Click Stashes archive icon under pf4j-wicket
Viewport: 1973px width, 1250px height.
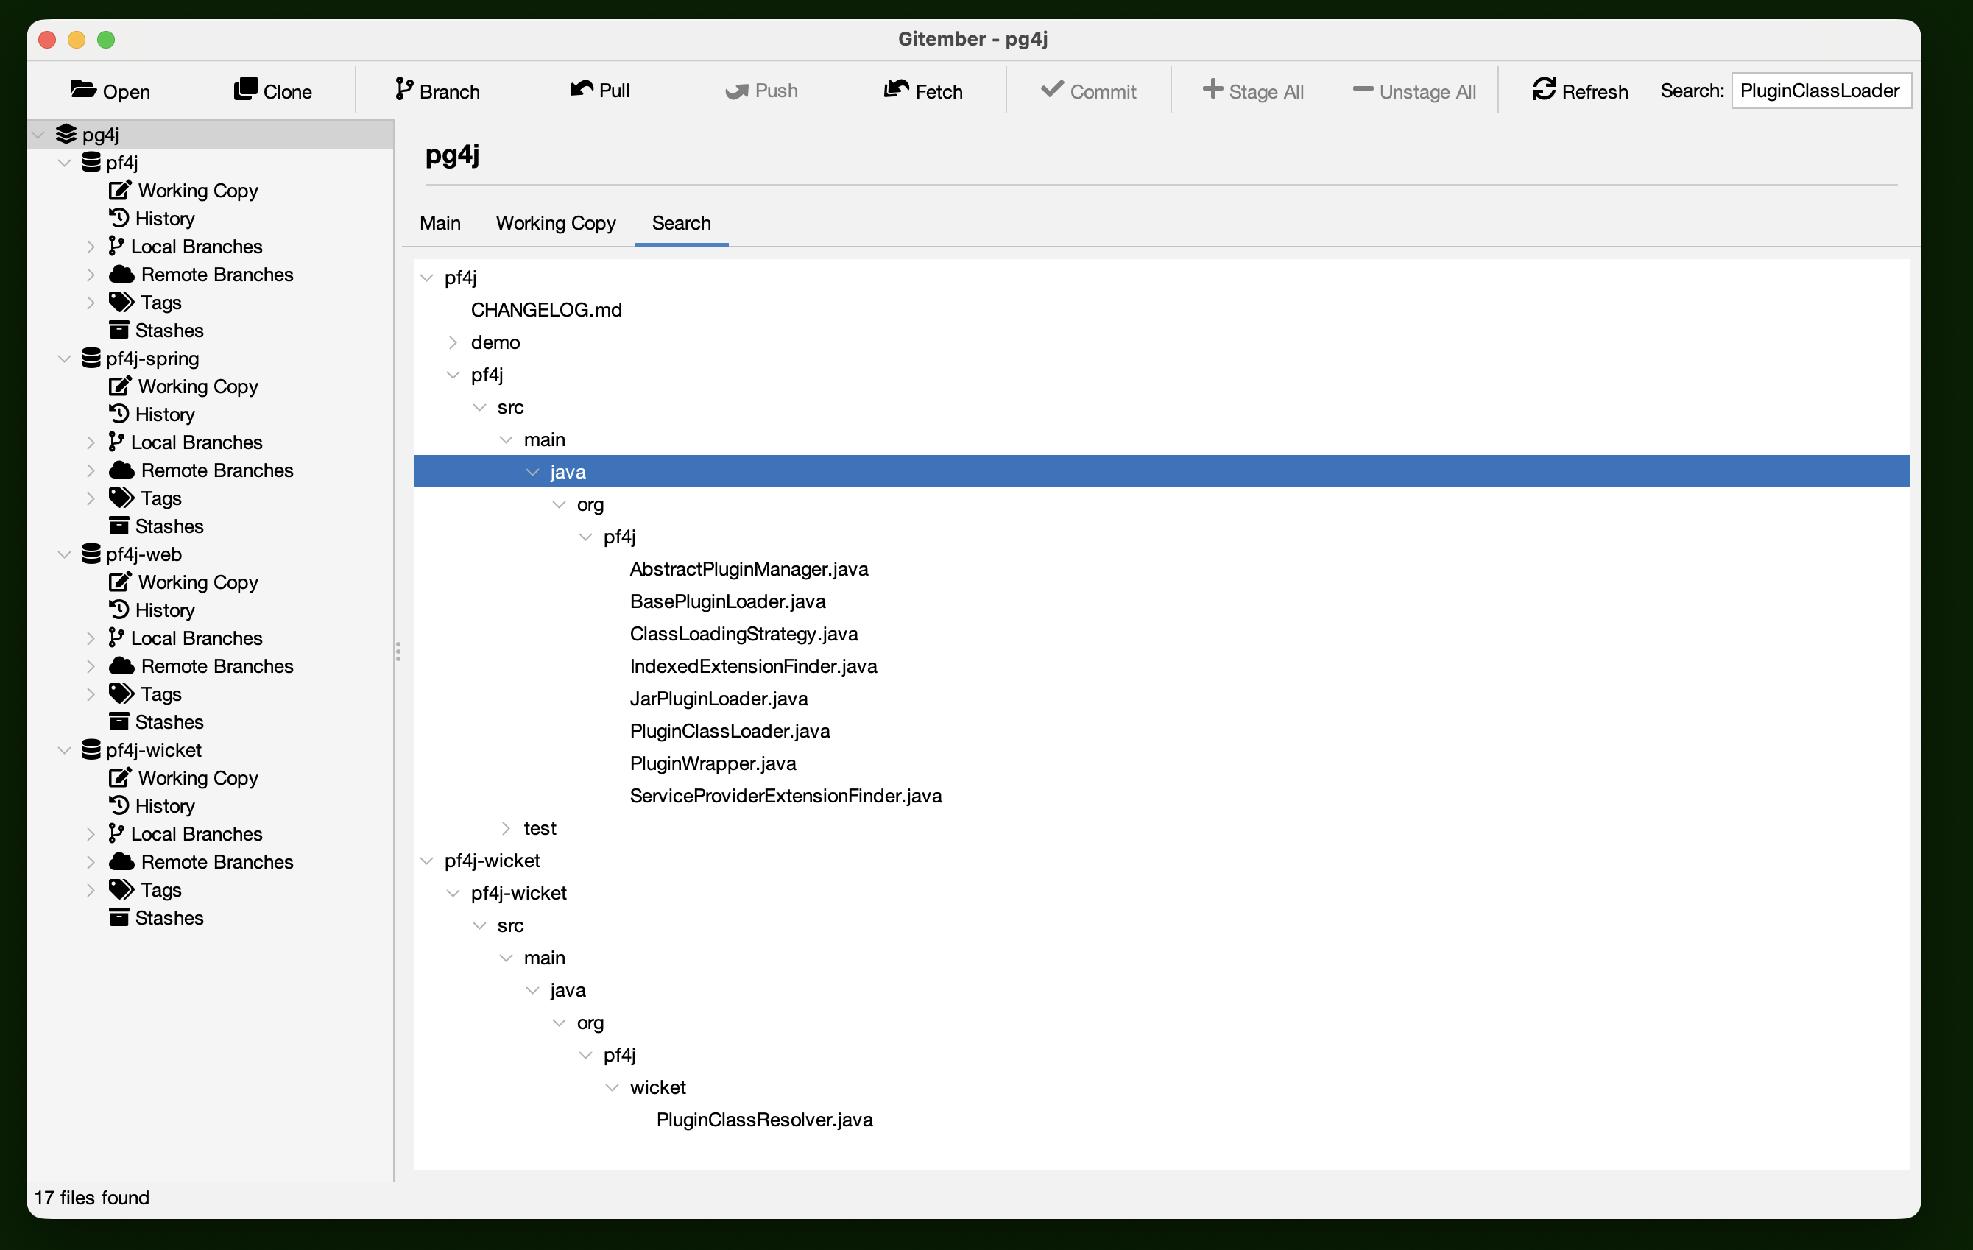(119, 917)
